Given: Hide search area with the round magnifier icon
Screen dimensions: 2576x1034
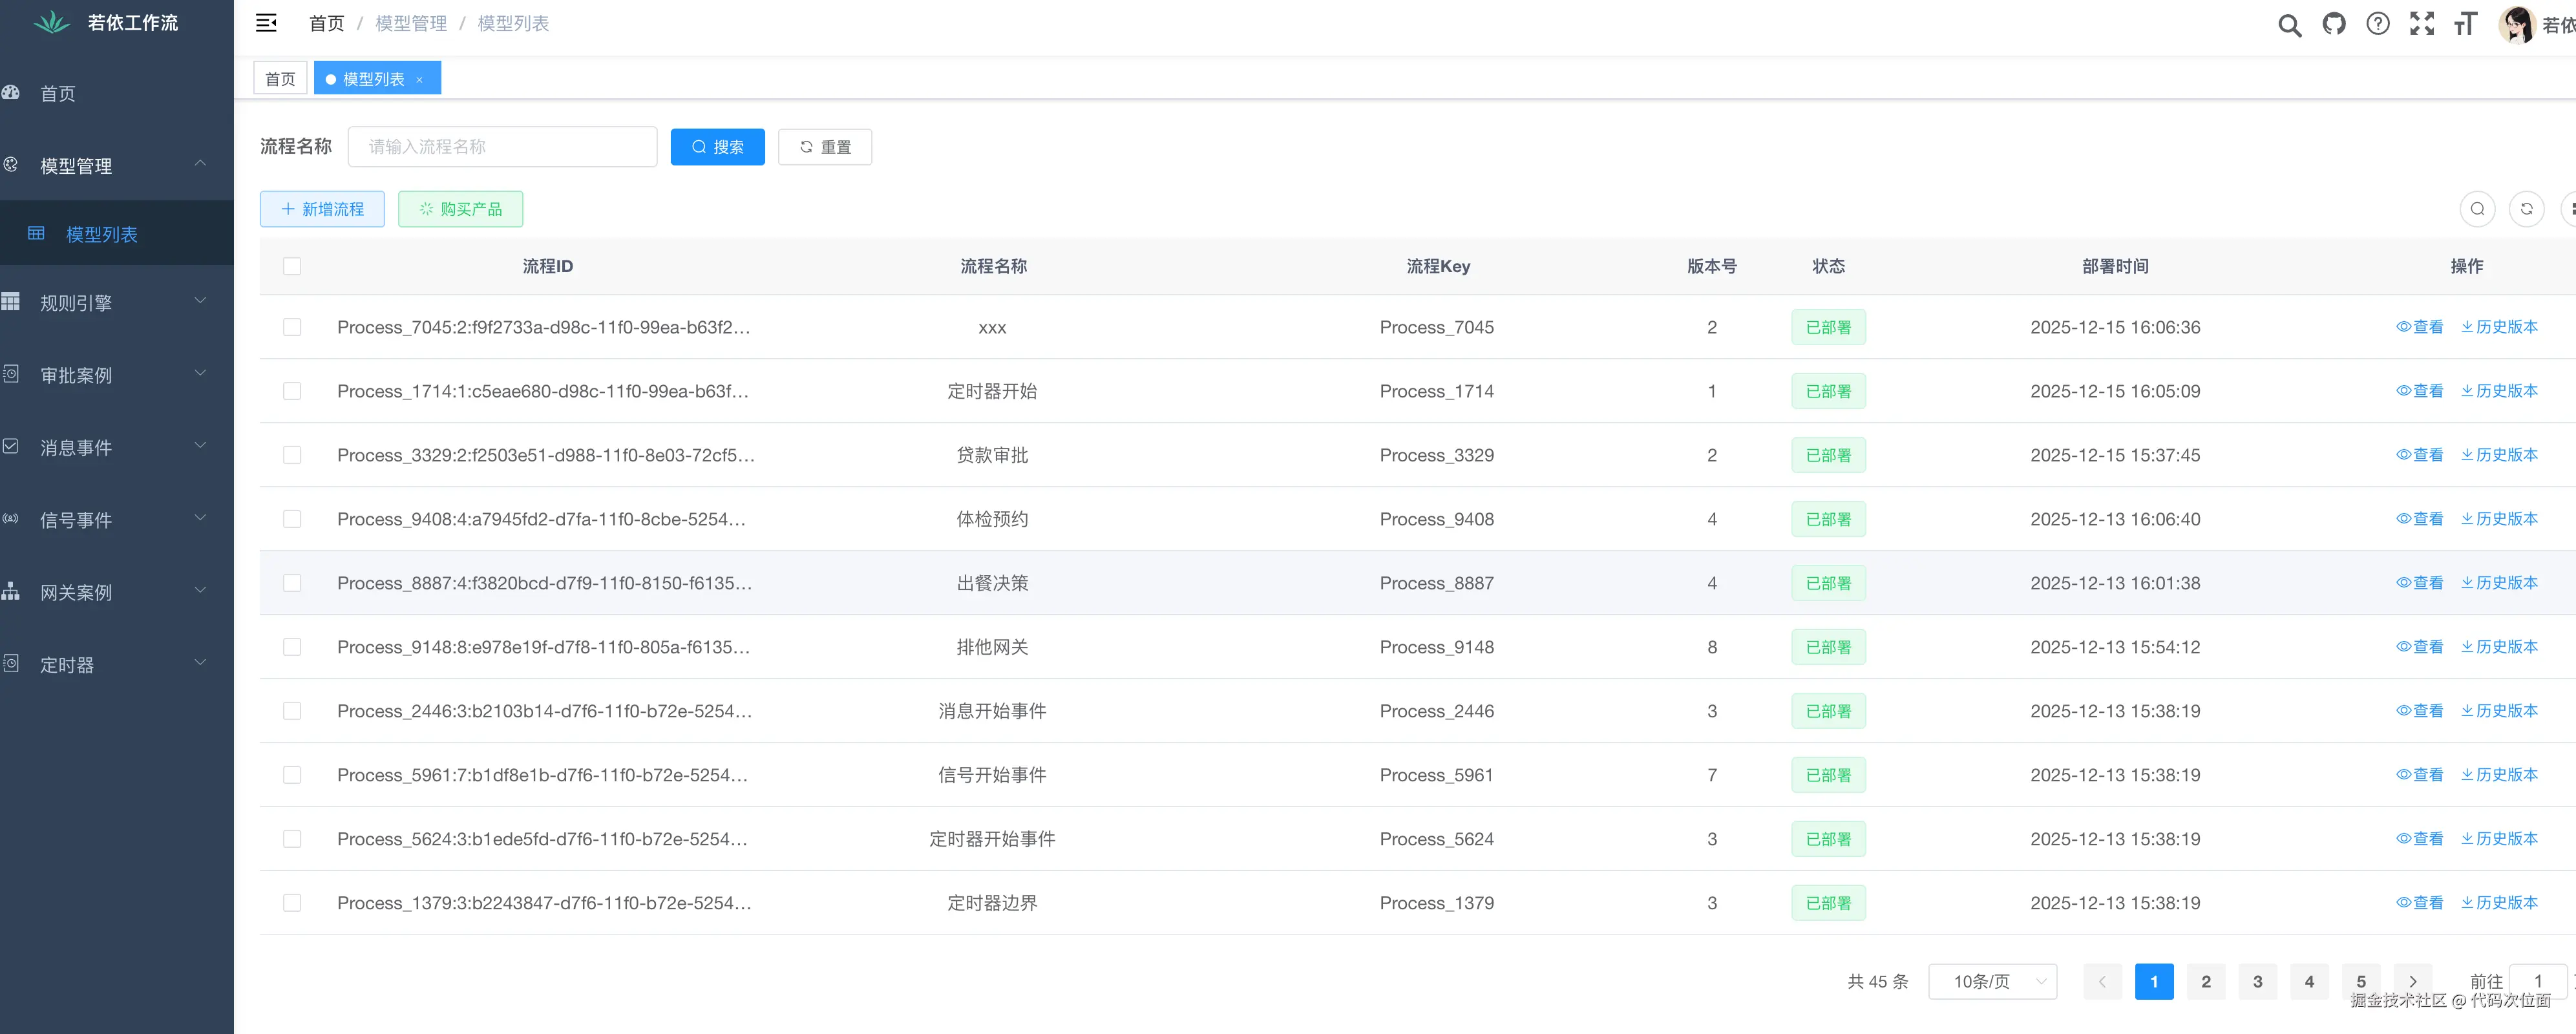Looking at the screenshot, I should (2477, 209).
